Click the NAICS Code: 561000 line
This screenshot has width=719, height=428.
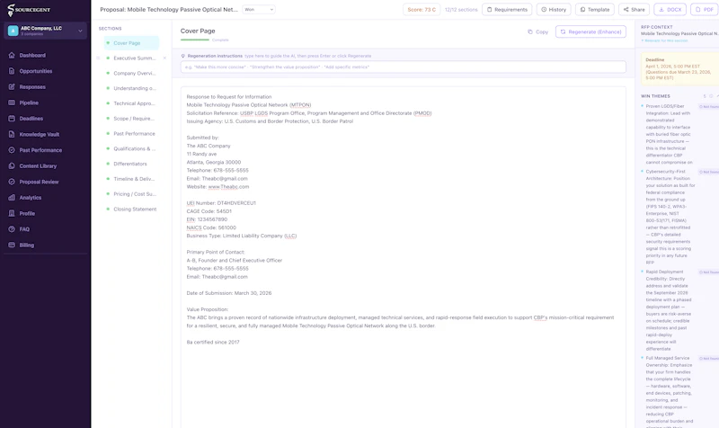click(x=211, y=228)
